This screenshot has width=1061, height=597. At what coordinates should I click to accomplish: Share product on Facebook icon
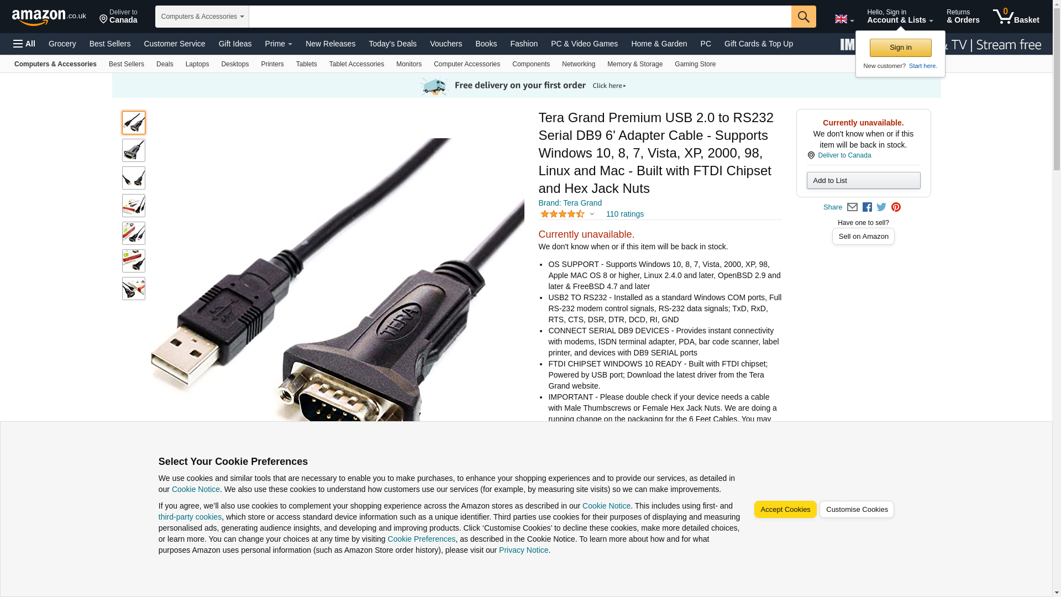point(867,207)
